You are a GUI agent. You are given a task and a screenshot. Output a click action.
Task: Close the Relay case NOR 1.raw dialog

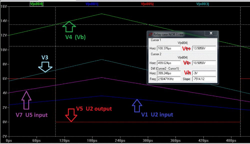tap(211, 33)
